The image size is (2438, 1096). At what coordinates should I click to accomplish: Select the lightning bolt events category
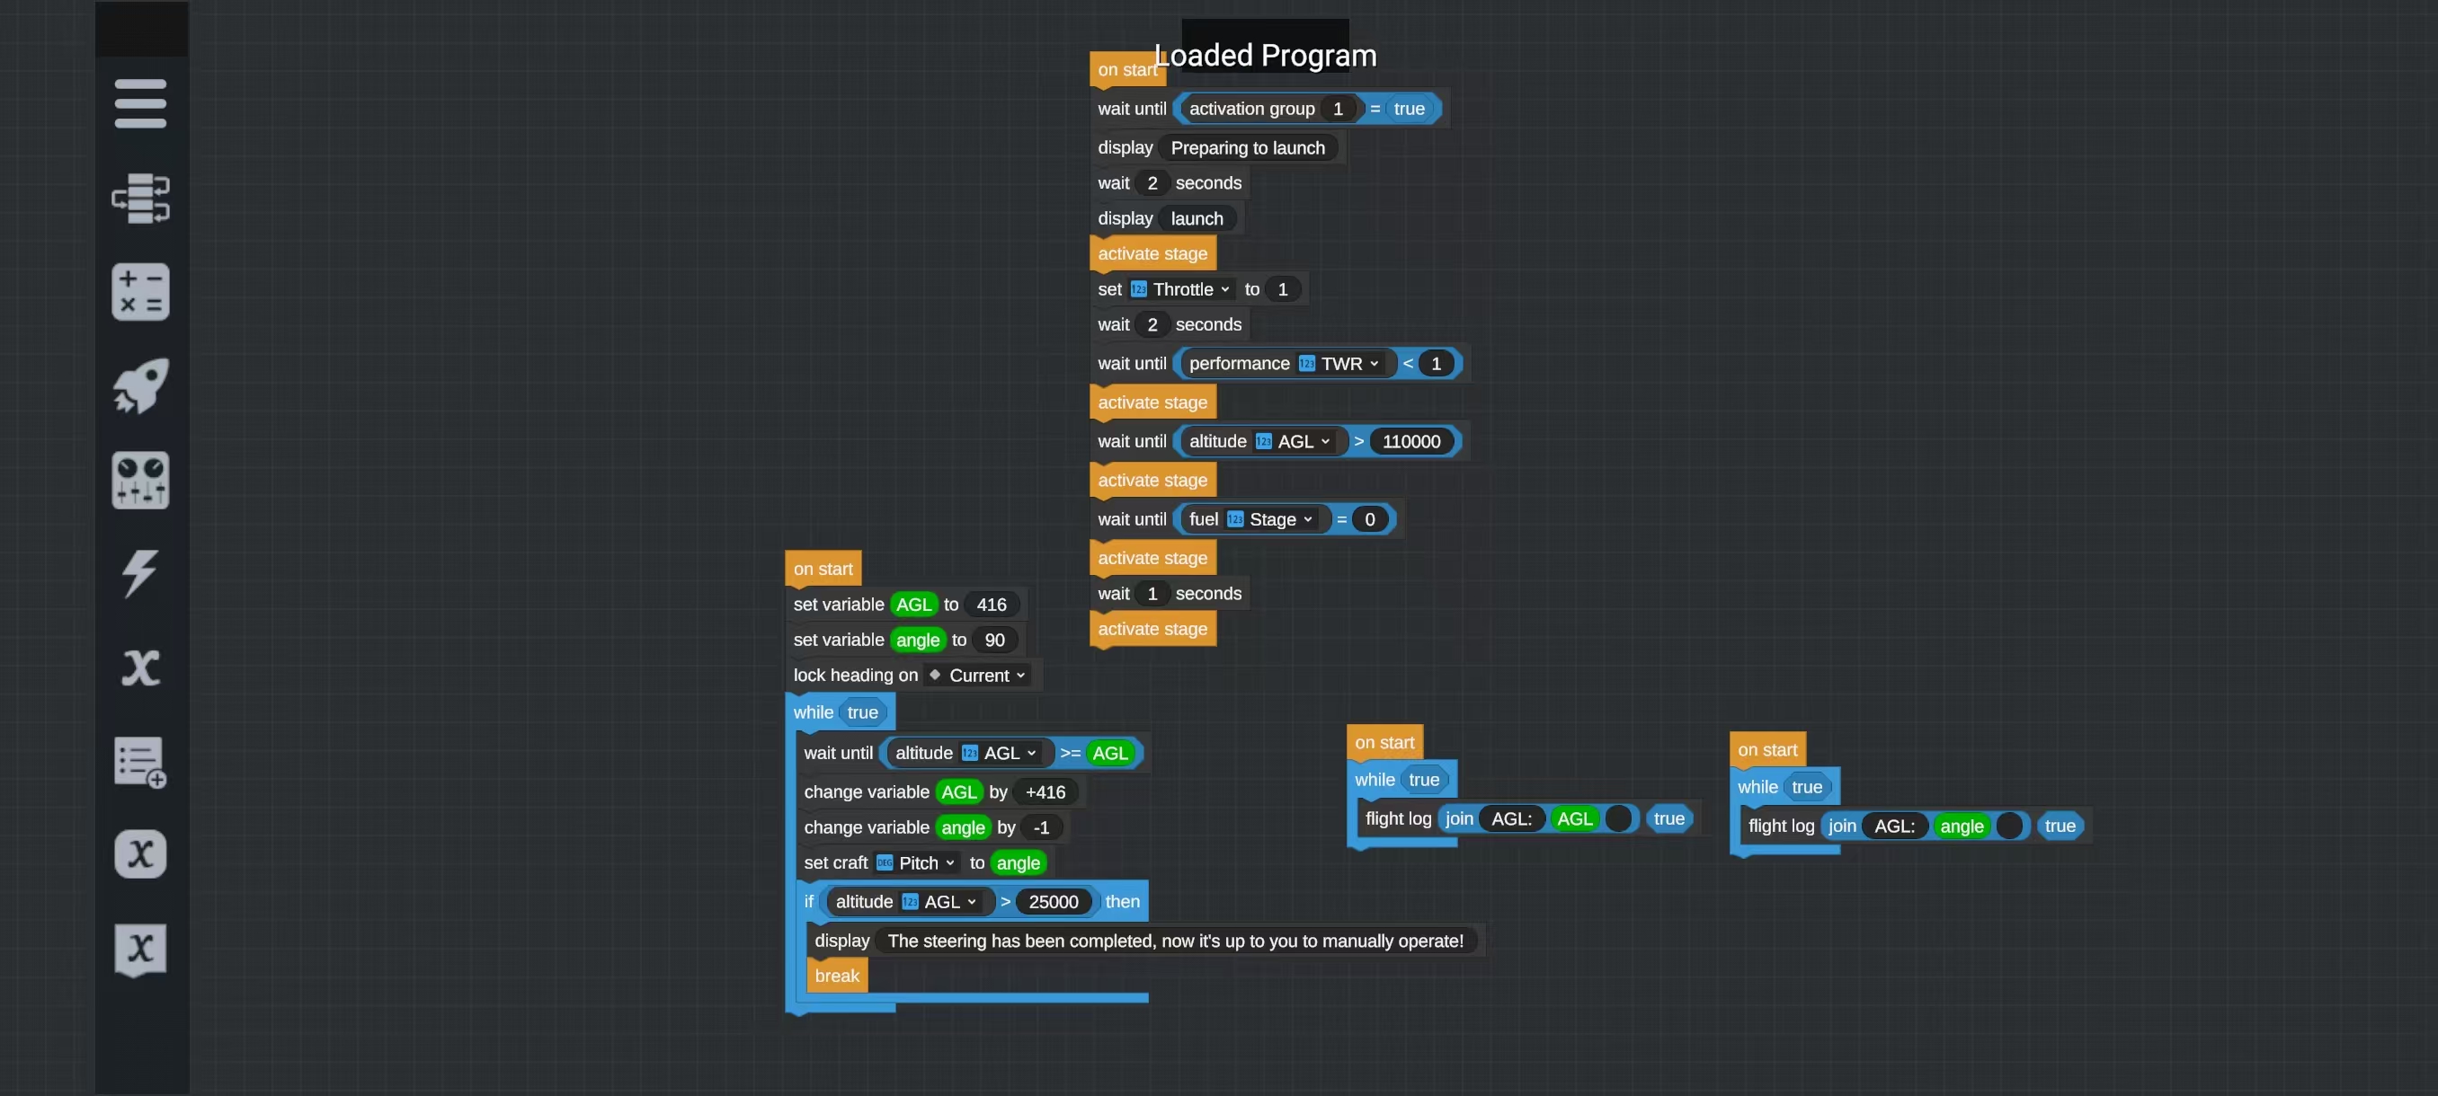140,573
